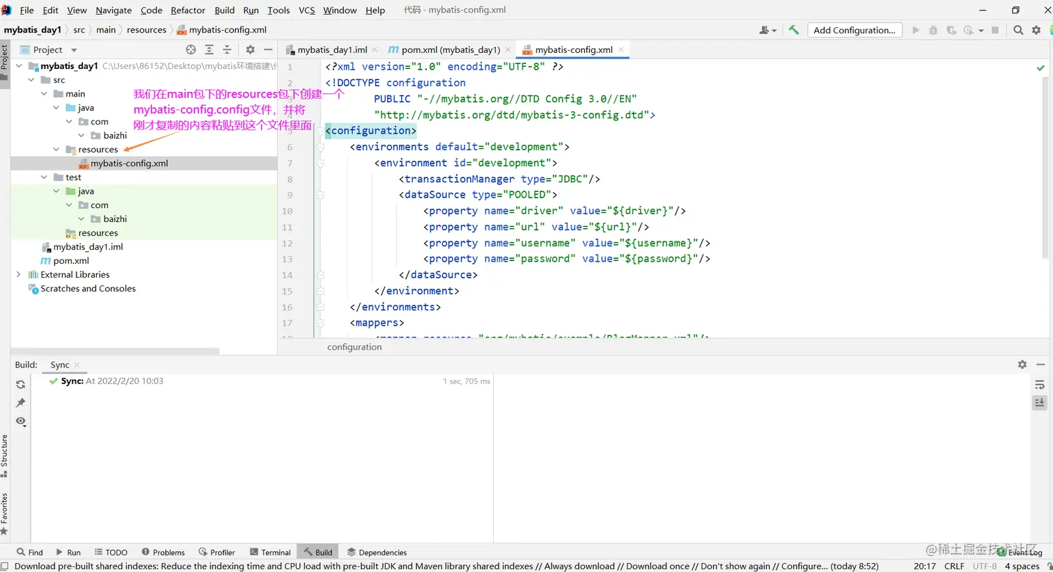Click Select Opened File target icon
The height and width of the screenshot is (572, 1053).
point(191,49)
